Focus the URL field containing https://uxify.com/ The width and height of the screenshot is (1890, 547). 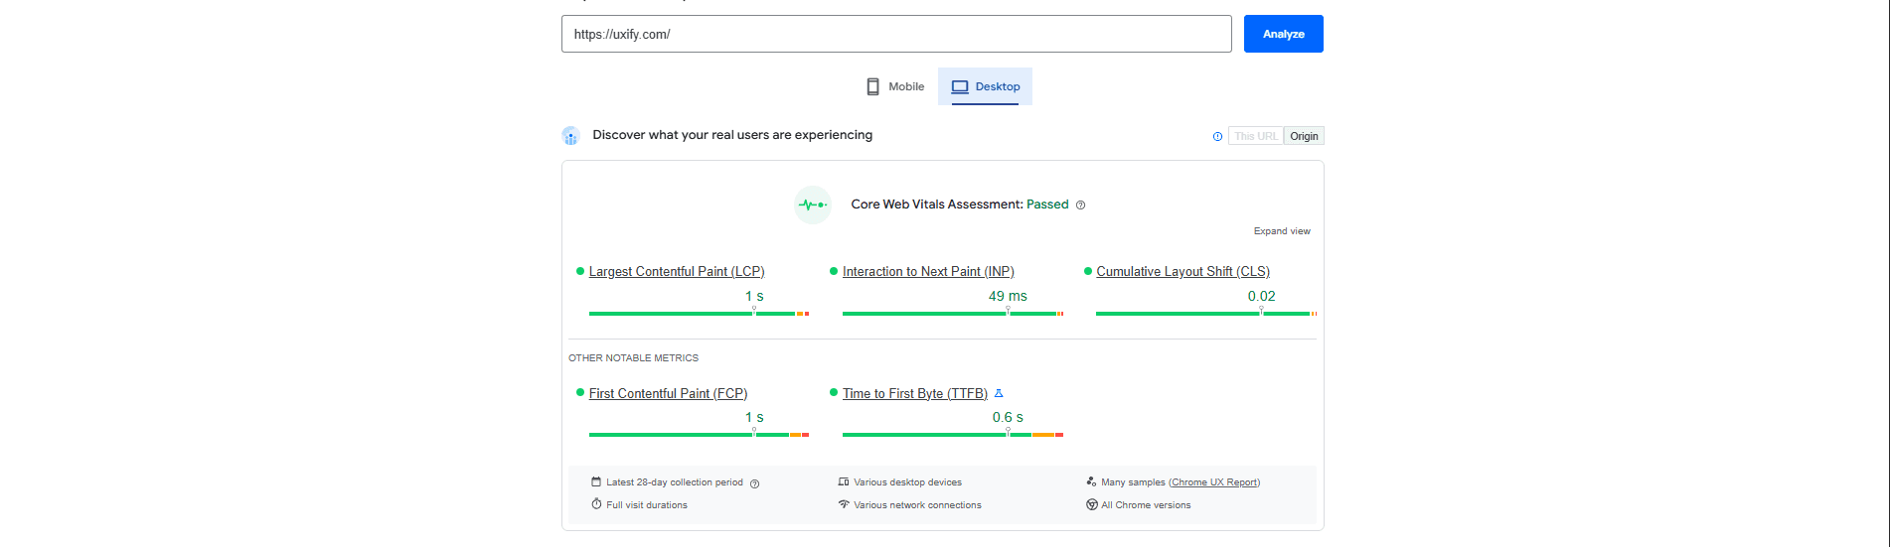tap(896, 34)
